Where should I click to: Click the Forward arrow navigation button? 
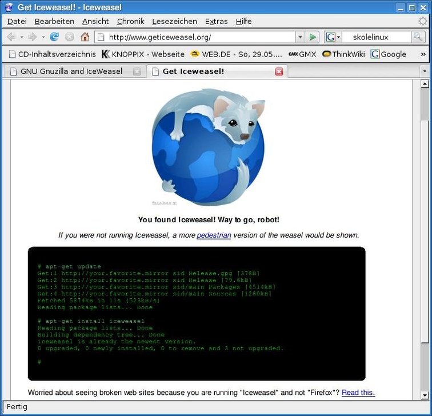(33, 37)
